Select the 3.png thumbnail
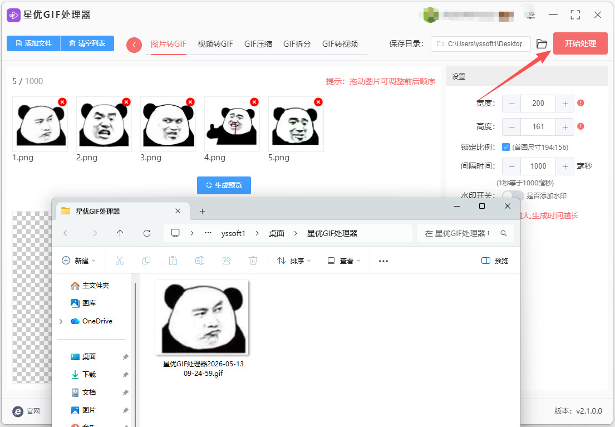Screen dimensions: 615x427 pos(168,124)
